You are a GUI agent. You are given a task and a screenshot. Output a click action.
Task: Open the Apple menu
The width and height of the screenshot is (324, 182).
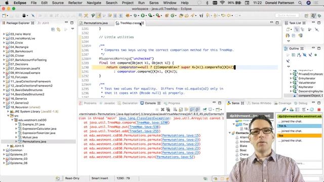(x=7, y=3)
